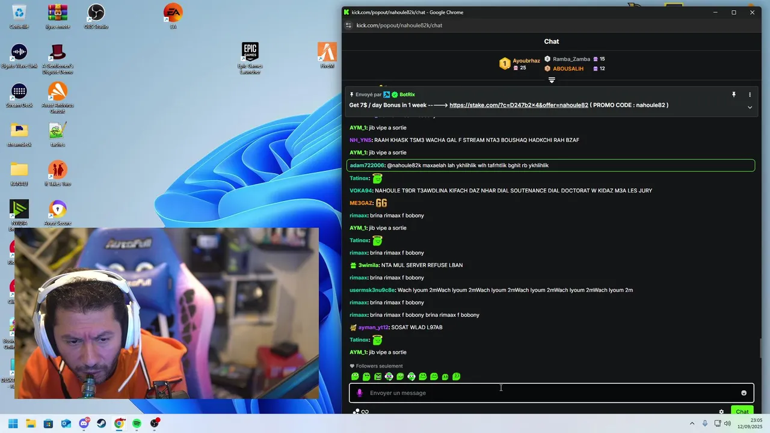Open EA app desktop shortcut
Viewport: 770px width, 433px height.
173,16
